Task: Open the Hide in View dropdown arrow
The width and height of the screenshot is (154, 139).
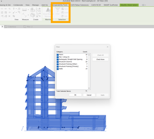Action: tap(16, 9)
